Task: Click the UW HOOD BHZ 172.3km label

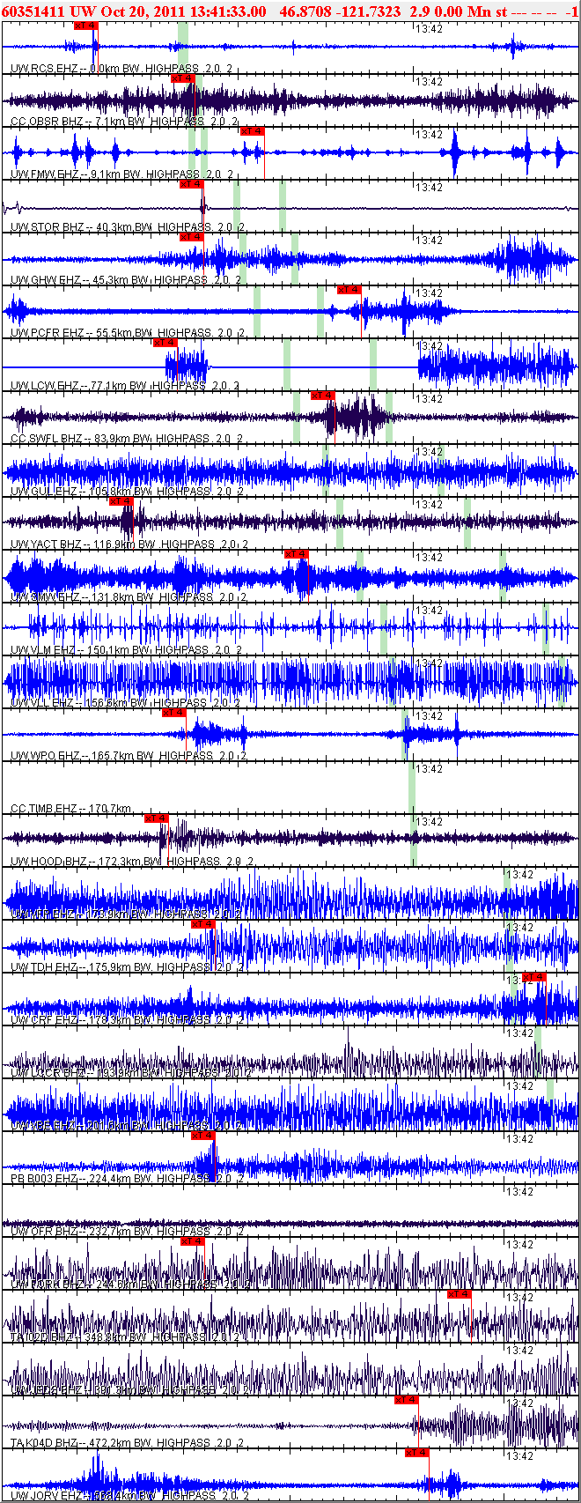Action: pyautogui.click(x=132, y=862)
